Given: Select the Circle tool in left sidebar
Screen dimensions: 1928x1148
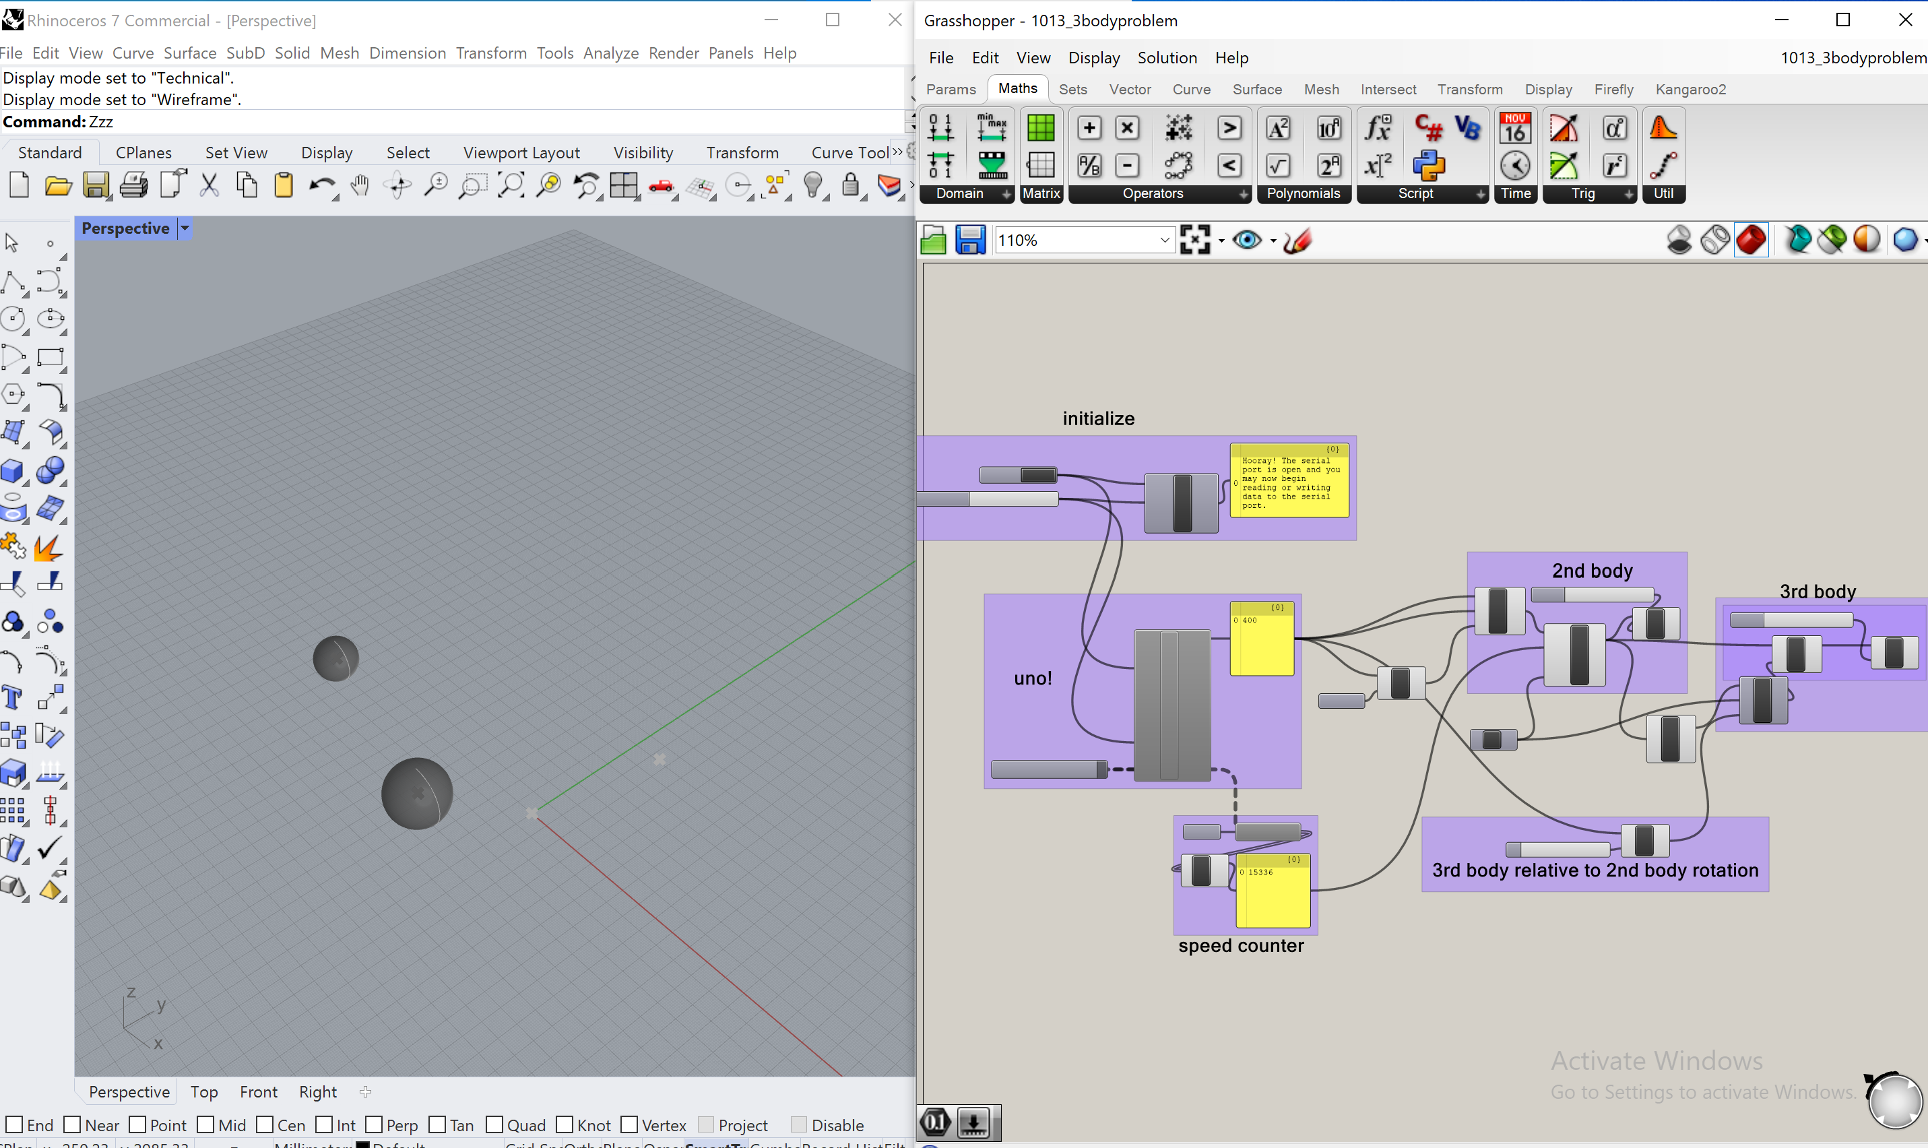Looking at the screenshot, I should click(13, 319).
